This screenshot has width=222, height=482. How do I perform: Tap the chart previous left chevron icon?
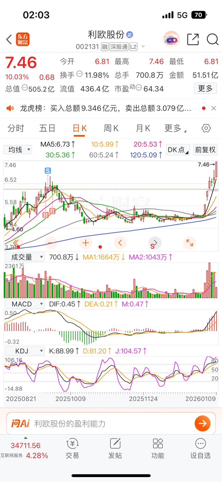(120, 243)
